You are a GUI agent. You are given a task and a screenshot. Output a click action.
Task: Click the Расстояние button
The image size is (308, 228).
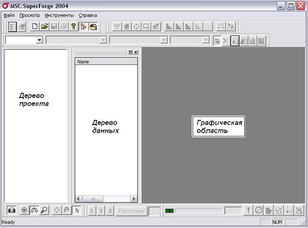pyautogui.click(x=131, y=211)
